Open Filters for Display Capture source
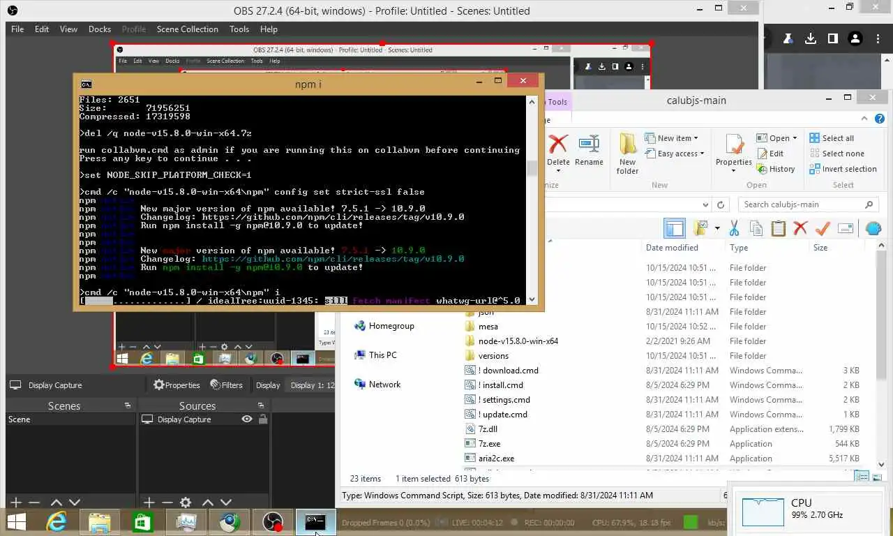Viewport: 893px width, 536px height. click(226, 385)
